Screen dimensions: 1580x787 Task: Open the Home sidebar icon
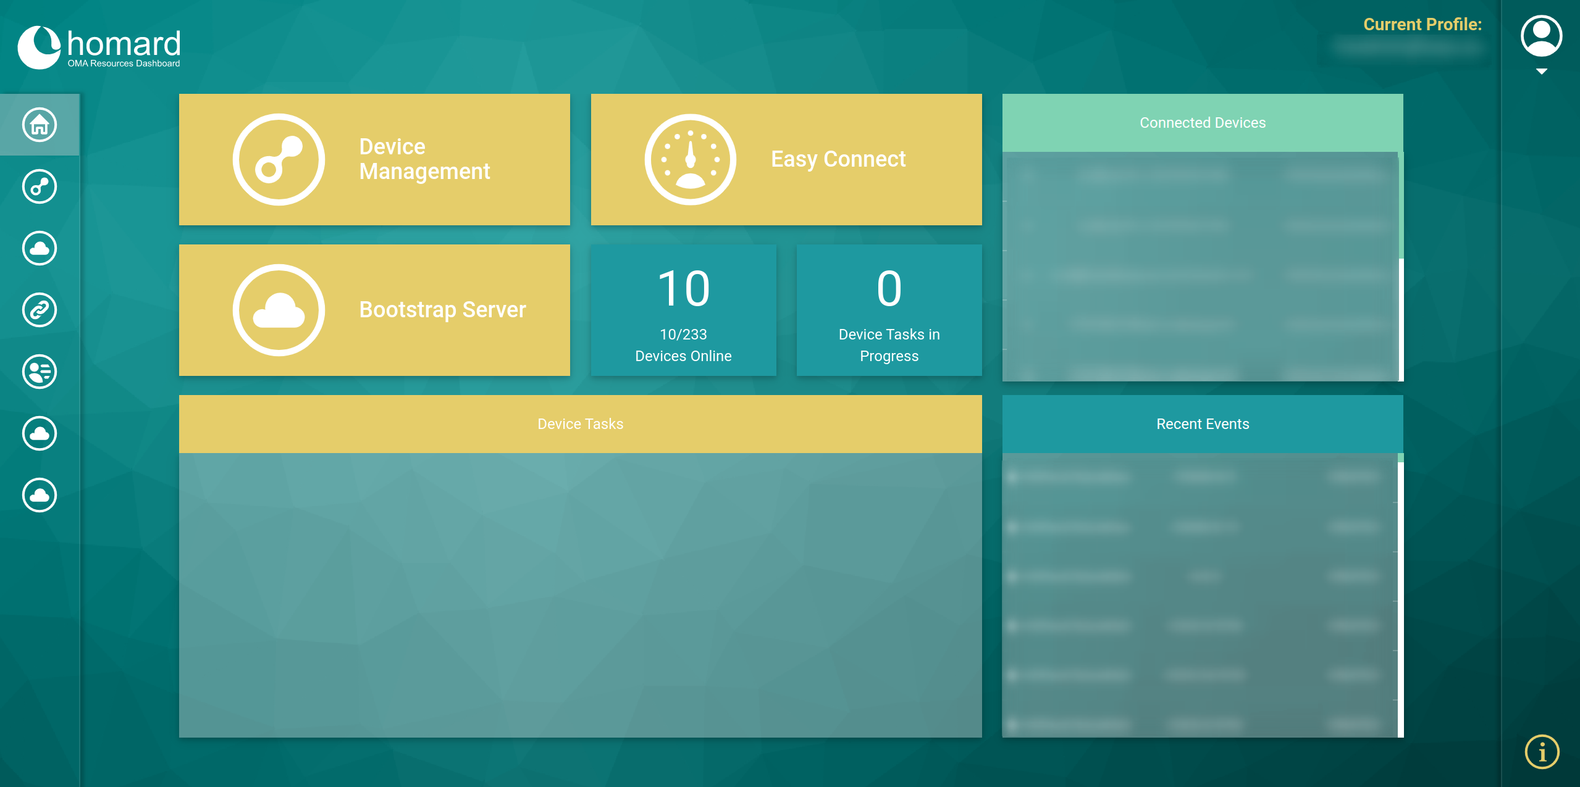click(x=40, y=125)
